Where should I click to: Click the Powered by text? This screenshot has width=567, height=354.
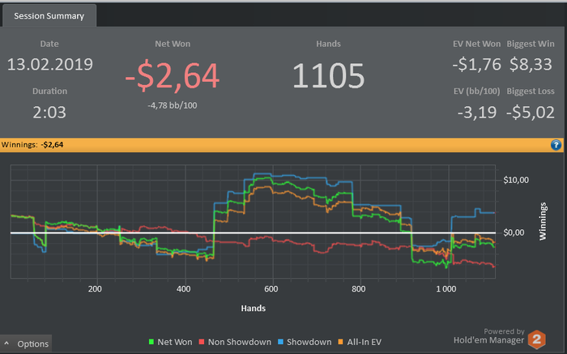[x=504, y=331]
